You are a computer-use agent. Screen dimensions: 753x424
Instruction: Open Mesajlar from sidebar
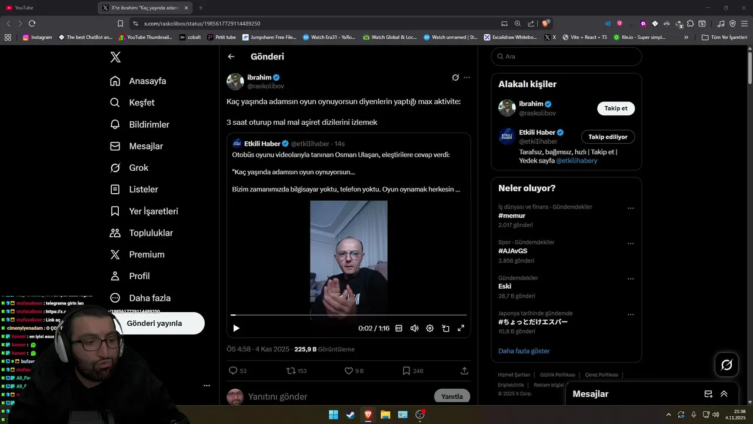click(136, 146)
